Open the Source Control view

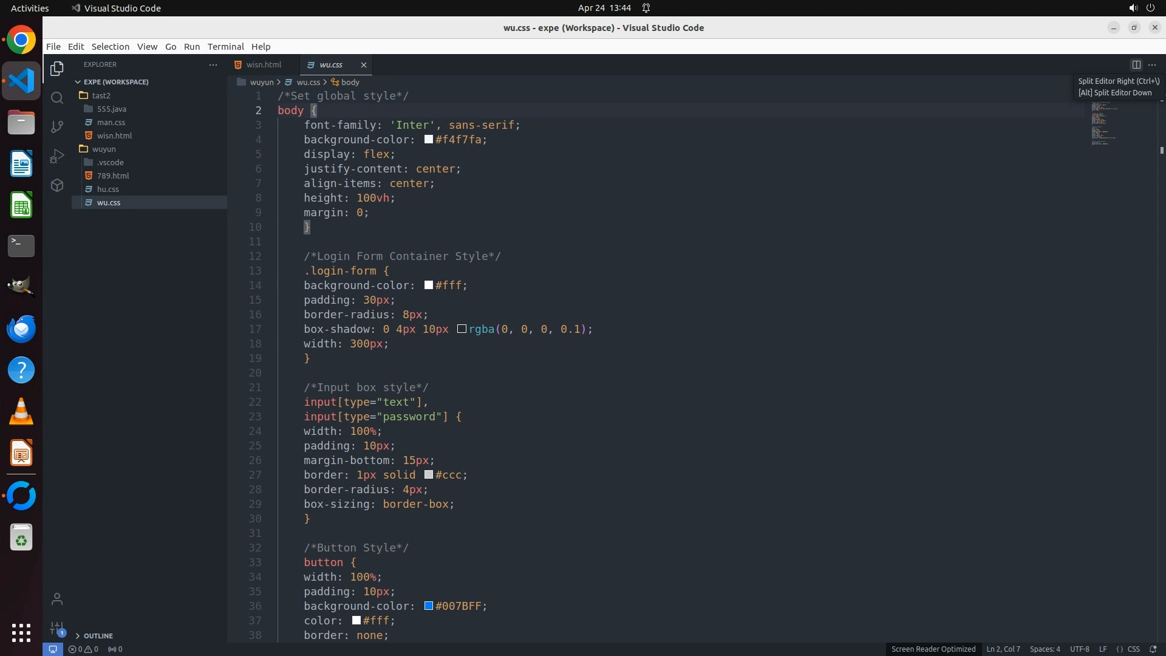point(57,126)
